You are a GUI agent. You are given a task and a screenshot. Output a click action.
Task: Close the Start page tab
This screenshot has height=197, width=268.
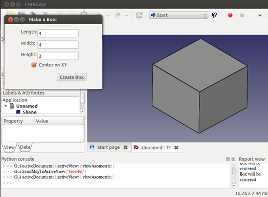125,147
